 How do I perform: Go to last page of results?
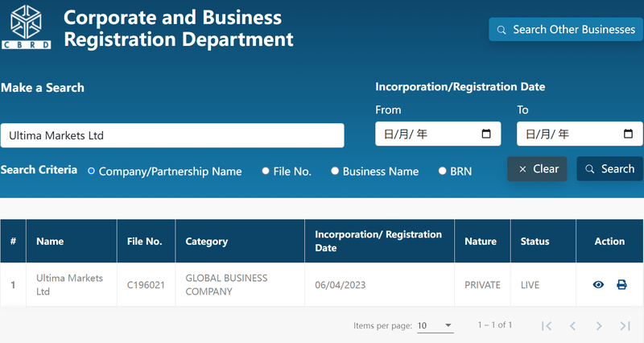(625, 326)
